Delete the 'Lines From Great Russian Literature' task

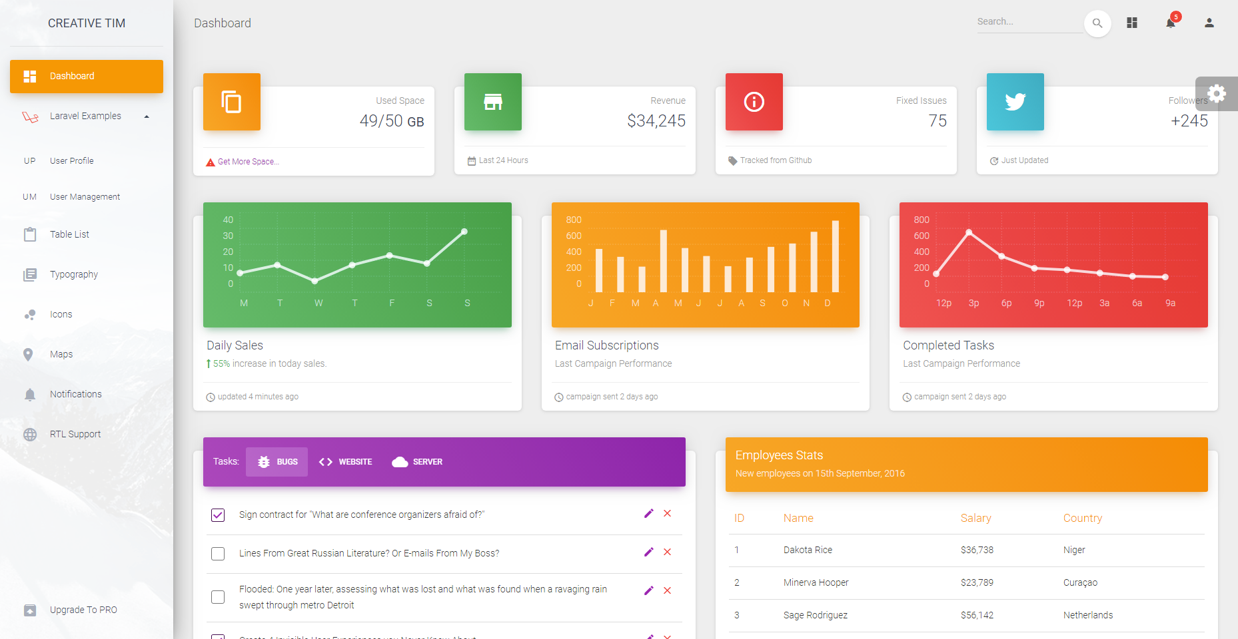pyautogui.click(x=667, y=552)
